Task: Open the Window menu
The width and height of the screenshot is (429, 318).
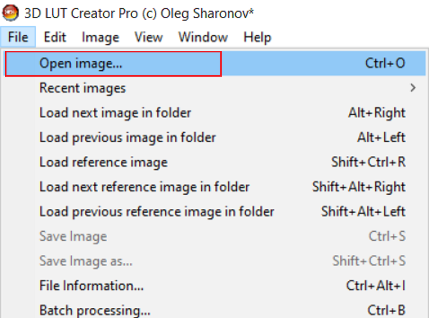Action: [x=203, y=37]
